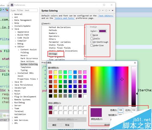Expand the Server tree node
Screen dimensions: 152x130
point(12,105)
